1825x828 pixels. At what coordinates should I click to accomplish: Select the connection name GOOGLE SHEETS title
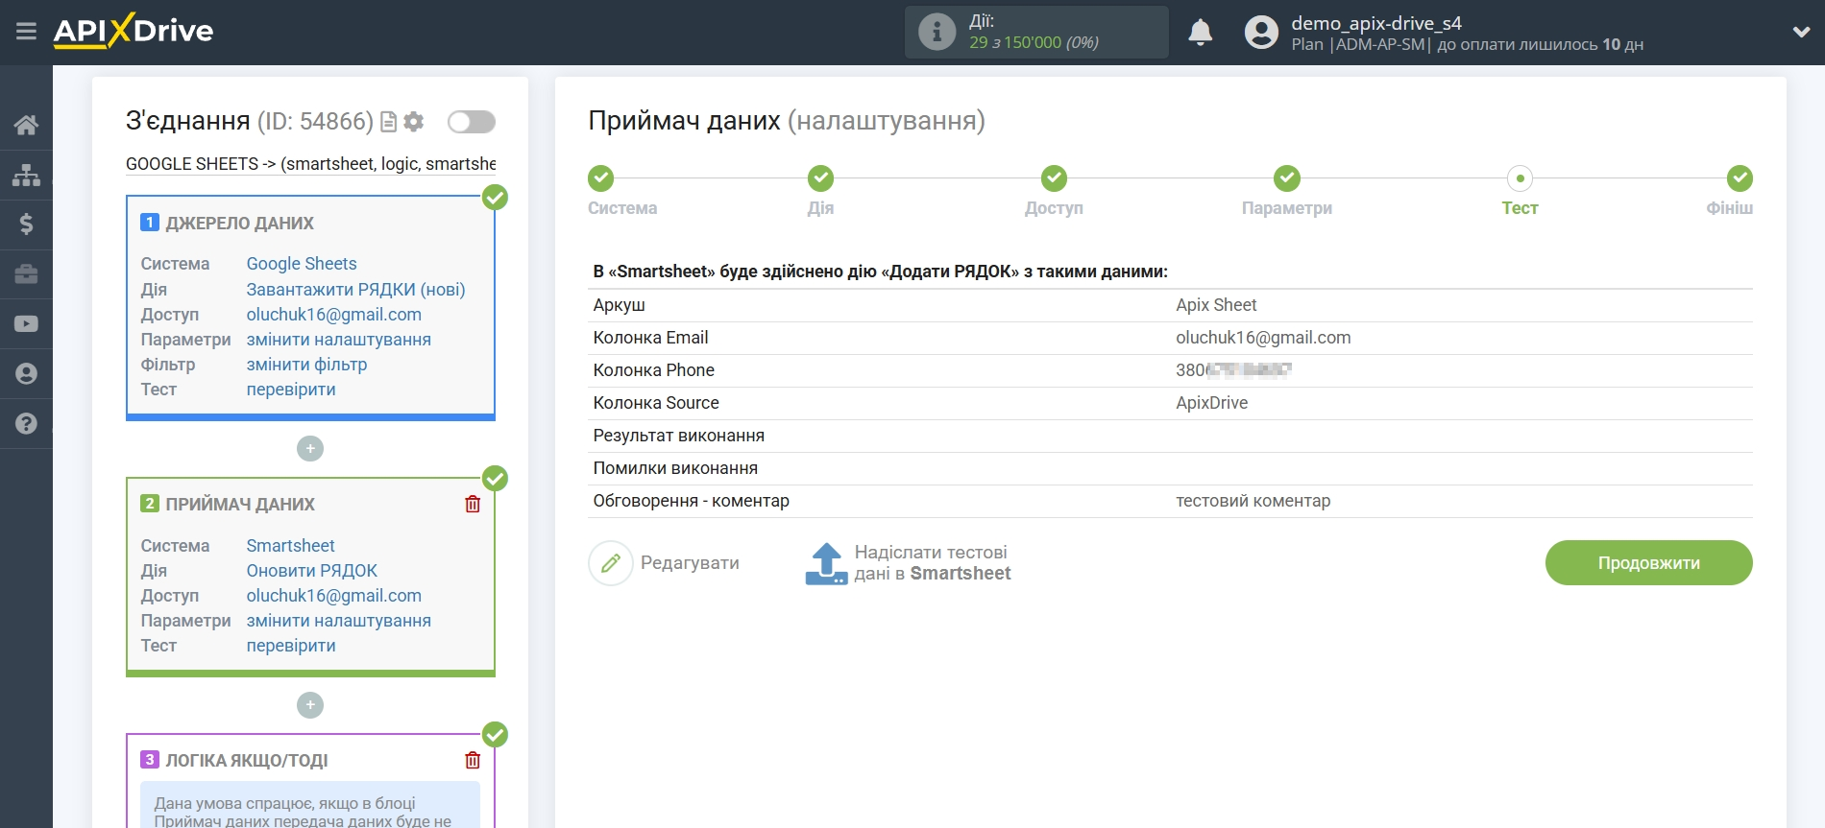[311, 164]
